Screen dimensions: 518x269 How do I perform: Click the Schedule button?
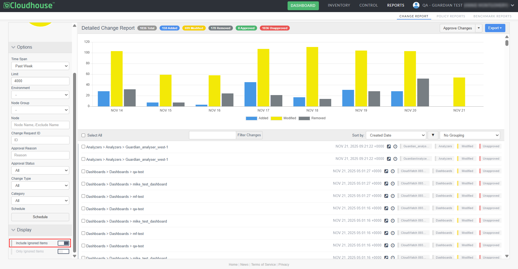[40, 217]
